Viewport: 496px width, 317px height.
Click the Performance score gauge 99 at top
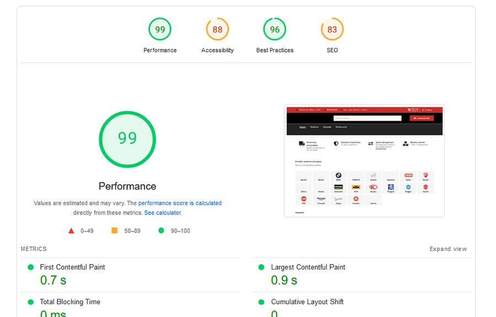tap(160, 29)
